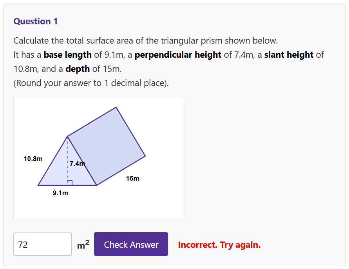This screenshot has width=349, height=269.
Task: Select the answer input field containing 72
Action: point(42,244)
